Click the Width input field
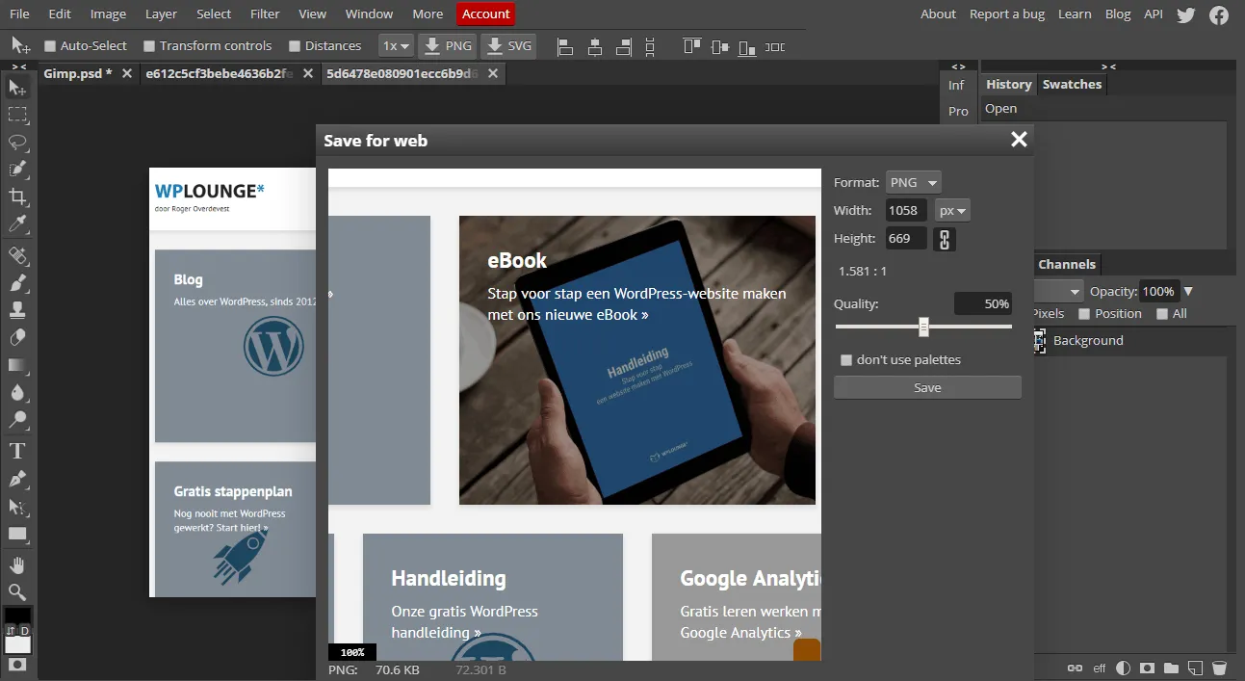This screenshot has width=1245, height=681. [x=905, y=210]
